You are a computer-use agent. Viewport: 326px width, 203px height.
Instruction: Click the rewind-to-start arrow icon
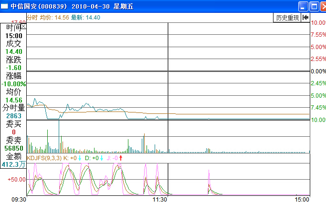pos(305,18)
